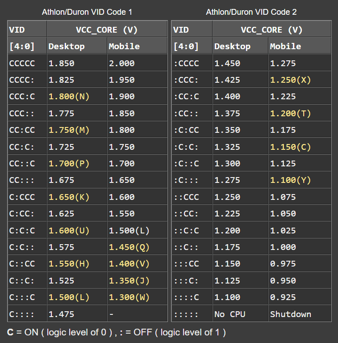Select the 0.950 mobile voltage cell

click(300, 281)
